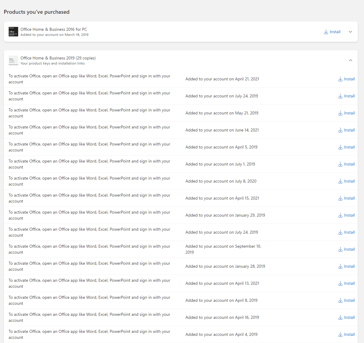Click date text 'April 8, 2019'
Viewport: 364px width, 343px height.
246,300
